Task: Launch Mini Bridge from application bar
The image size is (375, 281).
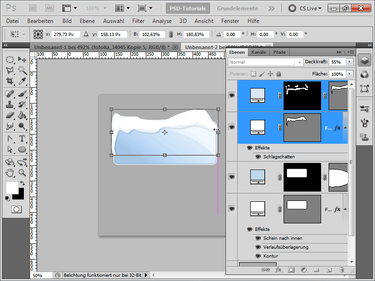Action: pos(50,8)
